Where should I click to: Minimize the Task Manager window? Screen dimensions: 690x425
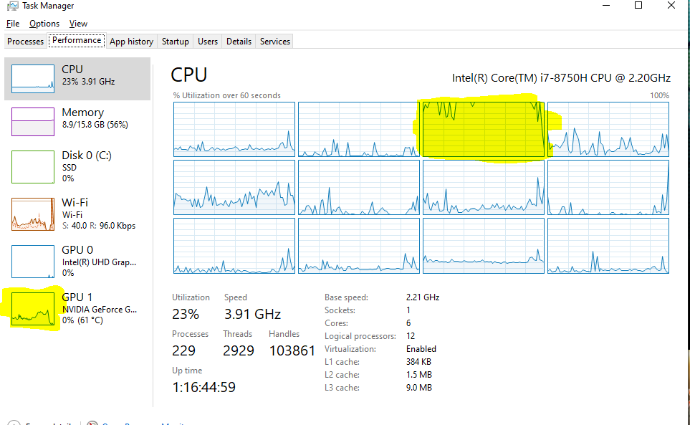click(x=606, y=5)
